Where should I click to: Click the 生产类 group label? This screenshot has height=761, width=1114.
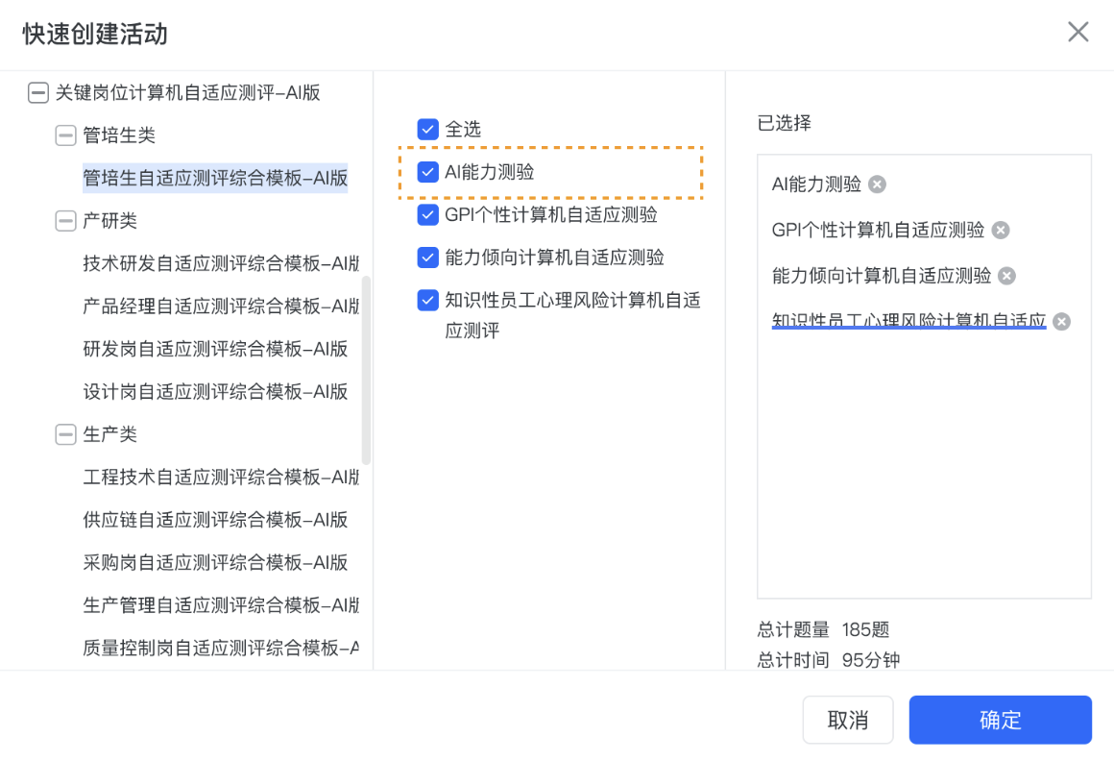[109, 434]
